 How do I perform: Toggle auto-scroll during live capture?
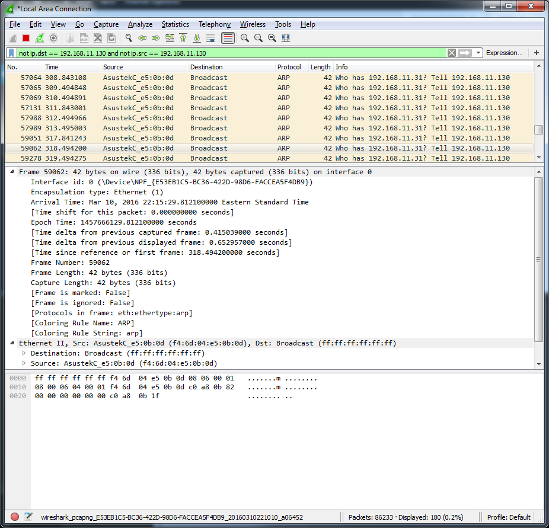pos(210,38)
